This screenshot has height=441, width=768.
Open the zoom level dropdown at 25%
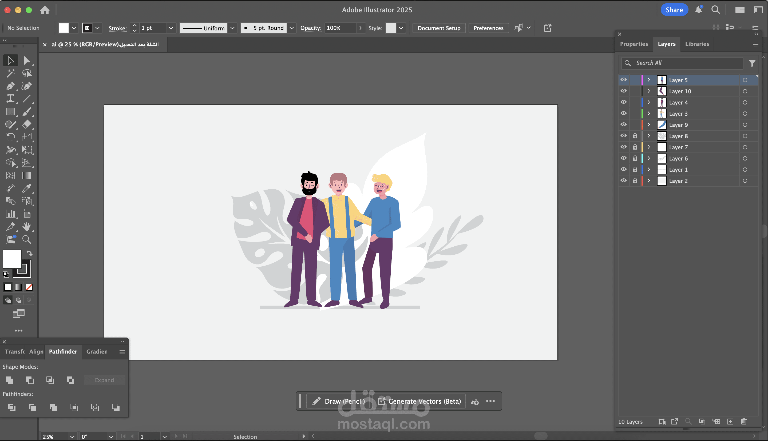72,436
